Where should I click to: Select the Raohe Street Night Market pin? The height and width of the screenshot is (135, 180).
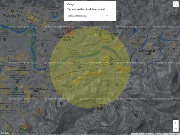click(x=45, y=69)
